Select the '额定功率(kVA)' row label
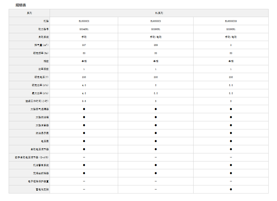The height and width of the screenshot is (201, 277). click(40, 85)
